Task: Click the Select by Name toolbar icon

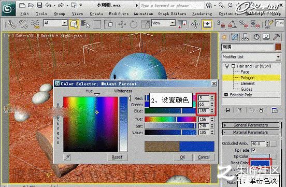Action: click(x=85, y=24)
